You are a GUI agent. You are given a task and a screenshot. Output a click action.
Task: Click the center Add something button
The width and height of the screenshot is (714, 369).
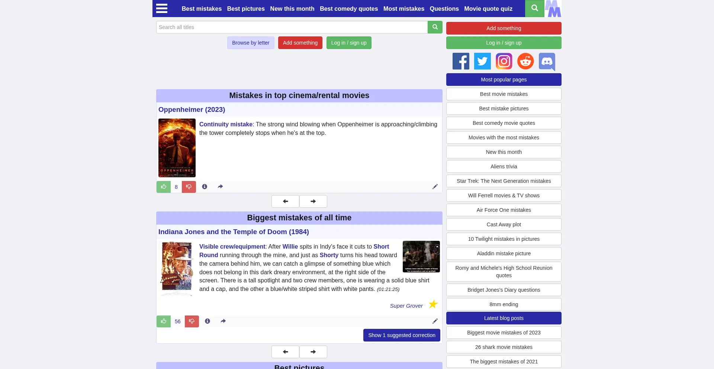(x=300, y=43)
